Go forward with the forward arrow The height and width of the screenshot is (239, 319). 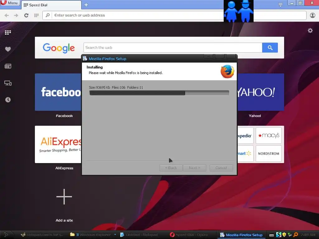pyautogui.click(x=16, y=16)
